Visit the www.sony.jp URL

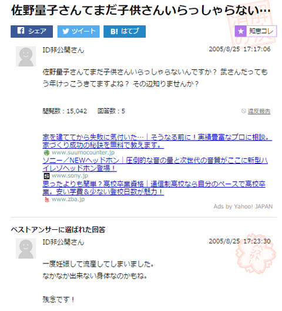click(70, 176)
